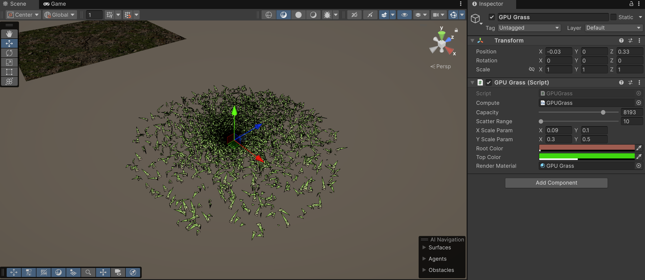Viewport: 645px width, 280px height.
Task: Select the Hand view tool
Action: (9, 34)
